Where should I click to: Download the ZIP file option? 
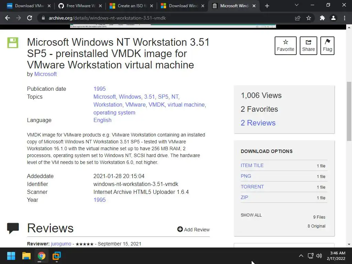[x=244, y=197]
